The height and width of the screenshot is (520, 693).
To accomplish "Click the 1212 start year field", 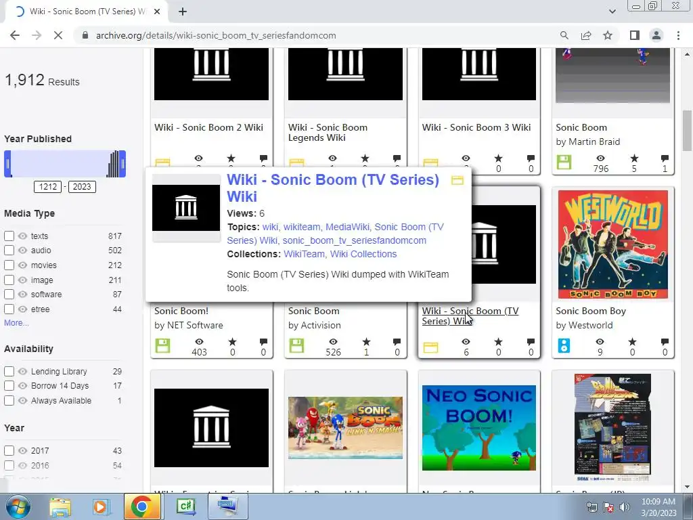I will point(48,187).
